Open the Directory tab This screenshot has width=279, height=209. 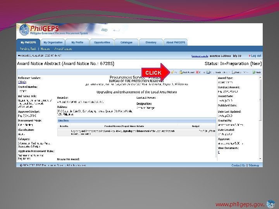151,43
